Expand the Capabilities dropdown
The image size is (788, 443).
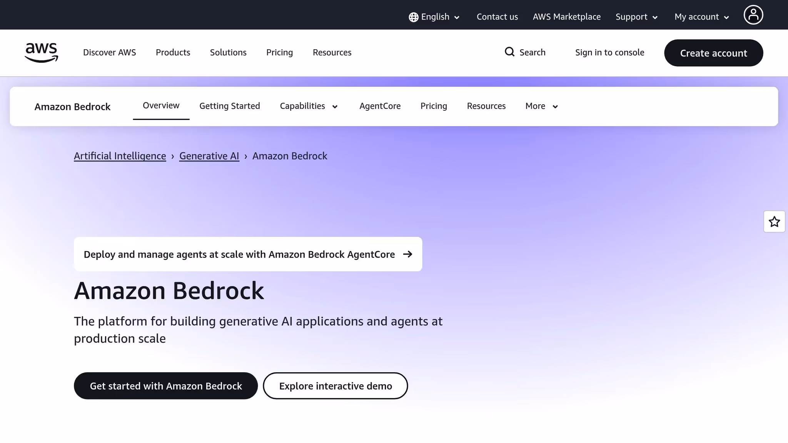[x=308, y=106]
